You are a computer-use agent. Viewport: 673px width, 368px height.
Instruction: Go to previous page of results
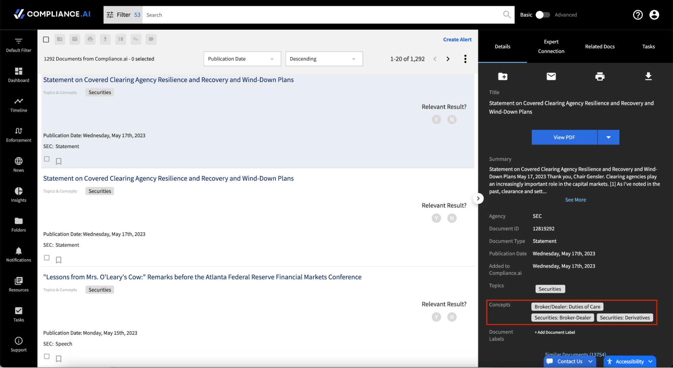click(435, 59)
